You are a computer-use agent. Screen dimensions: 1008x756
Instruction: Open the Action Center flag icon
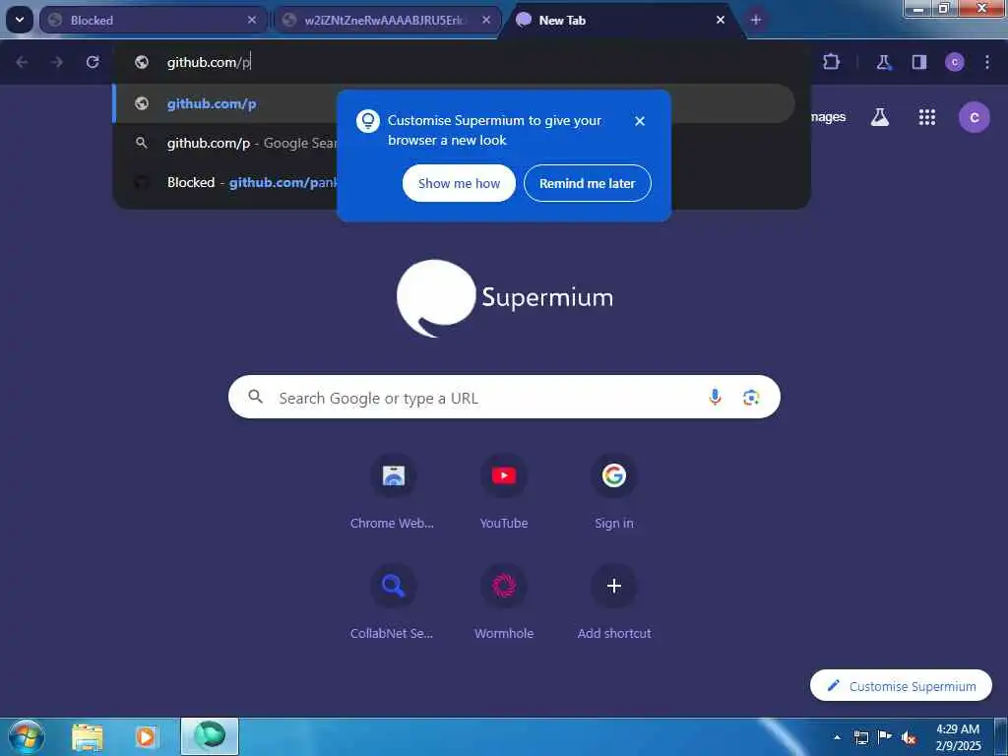pyautogui.click(x=885, y=737)
